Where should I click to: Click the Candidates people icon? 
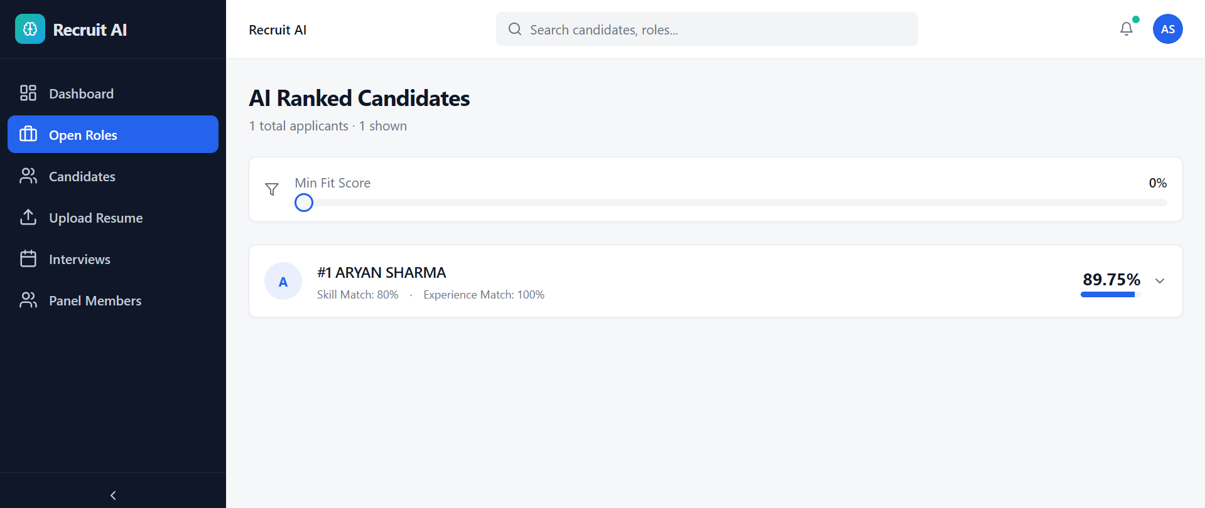28,176
